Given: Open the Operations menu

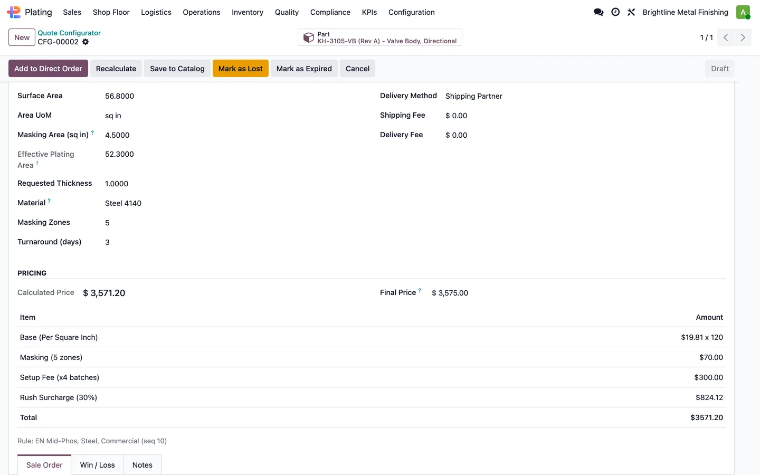Looking at the screenshot, I should coord(202,12).
